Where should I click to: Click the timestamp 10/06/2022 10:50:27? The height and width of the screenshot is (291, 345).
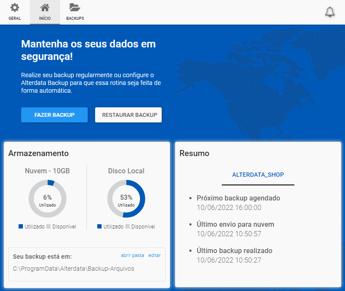coord(229,260)
